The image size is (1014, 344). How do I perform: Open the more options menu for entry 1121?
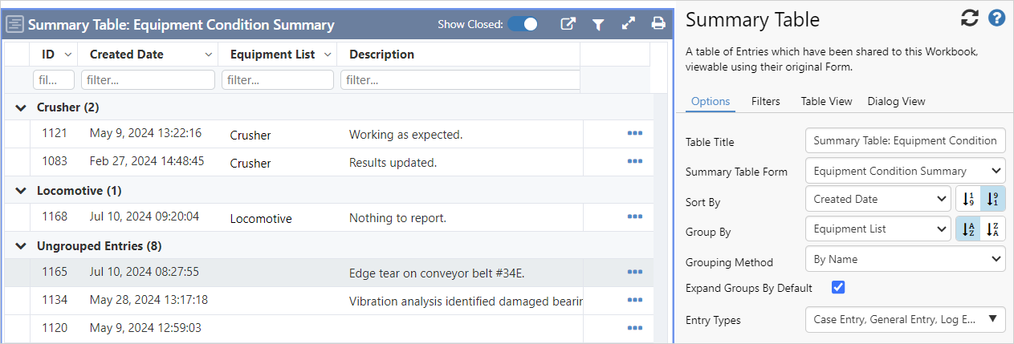[634, 134]
